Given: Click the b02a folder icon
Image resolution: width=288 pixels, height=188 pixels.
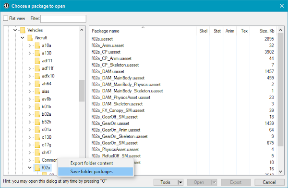Looking at the screenshot, I should [37, 114].
